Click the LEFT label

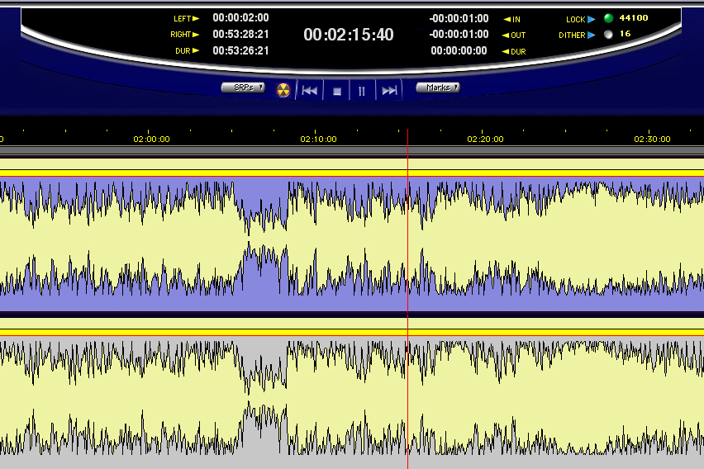point(183,19)
